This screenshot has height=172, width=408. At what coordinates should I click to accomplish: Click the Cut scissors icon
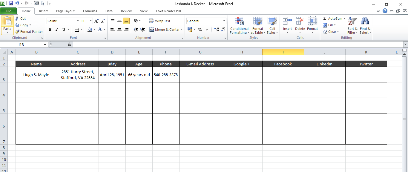click(x=17, y=19)
